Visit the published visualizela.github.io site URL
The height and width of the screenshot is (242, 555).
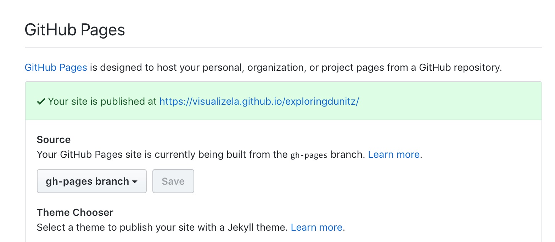coord(259,102)
